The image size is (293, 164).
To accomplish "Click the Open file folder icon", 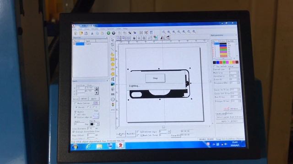I will tap(81, 33).
